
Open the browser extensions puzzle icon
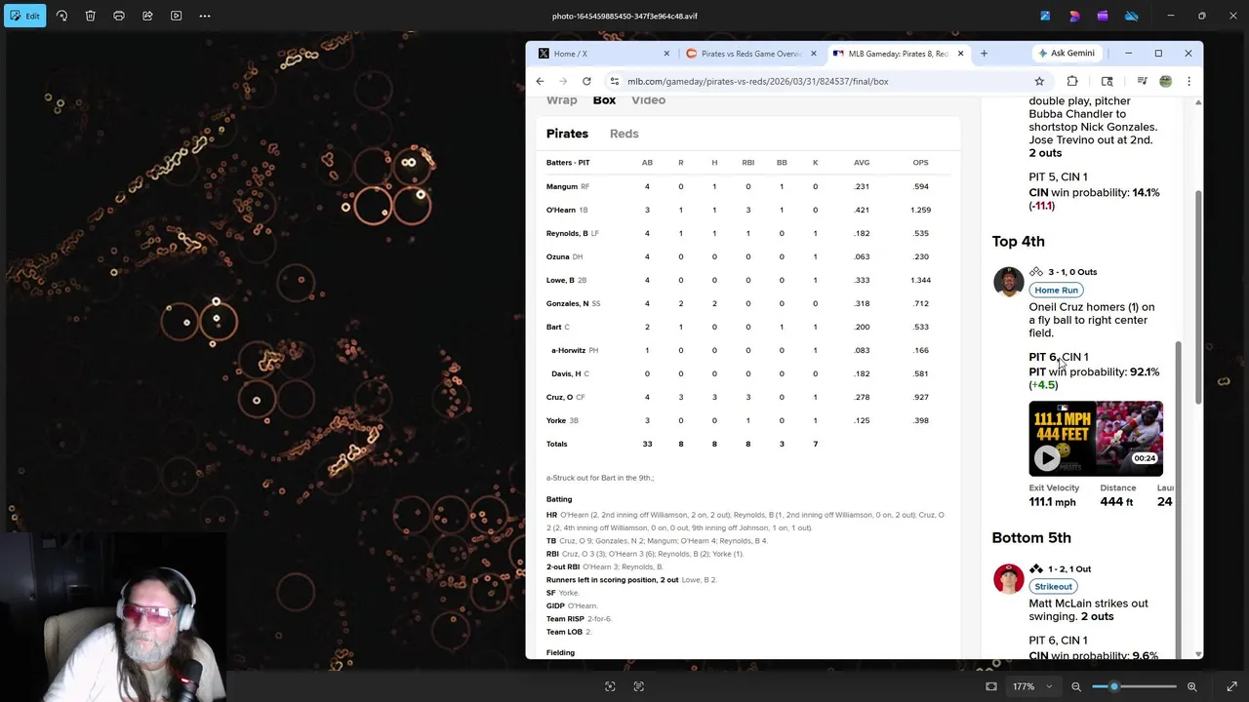point(1072,81)
